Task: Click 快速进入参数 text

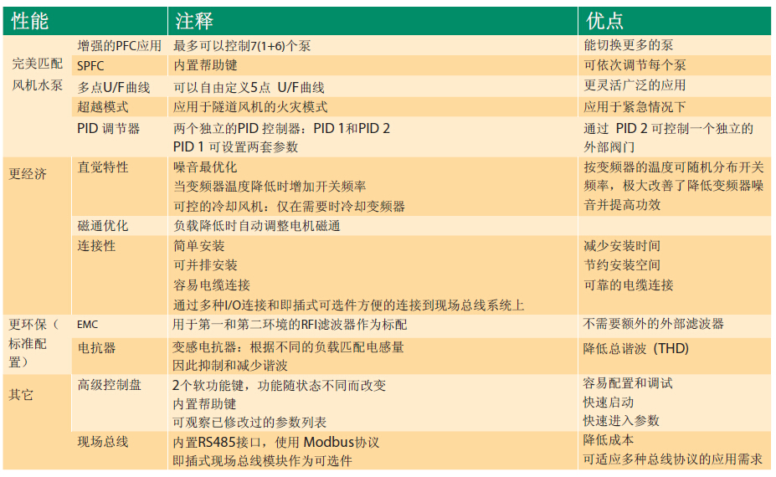Action: tap(621, 421)
